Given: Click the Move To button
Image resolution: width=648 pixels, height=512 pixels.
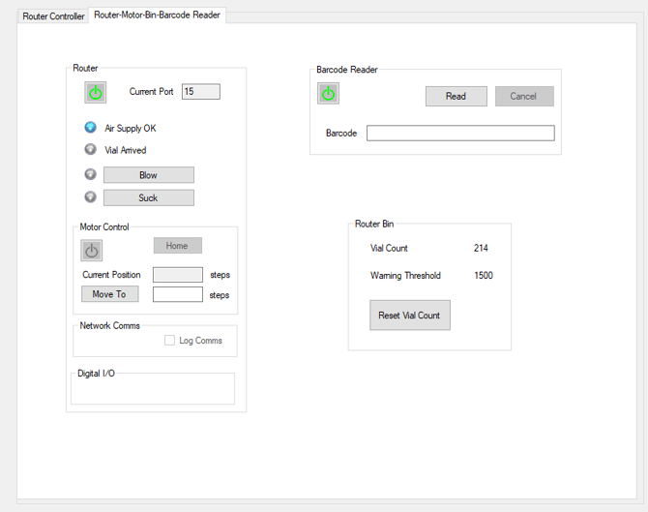Looking at the screenshot, I should (110, 294).
